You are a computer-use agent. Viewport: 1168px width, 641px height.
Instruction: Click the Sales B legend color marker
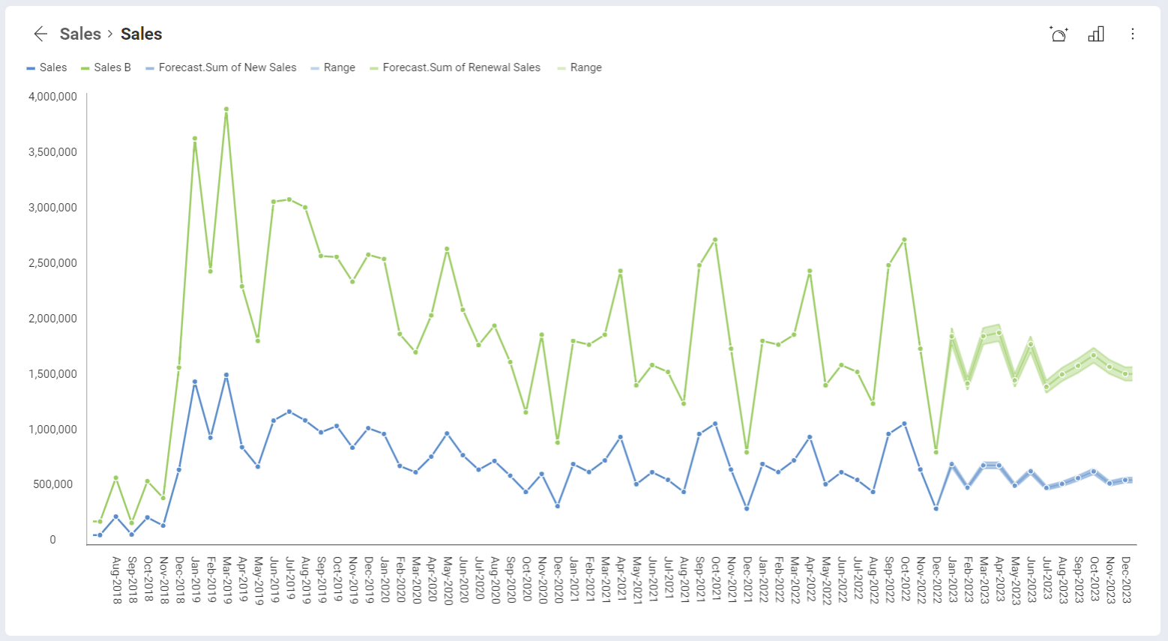pyautogui.click(x=85, y=68)
